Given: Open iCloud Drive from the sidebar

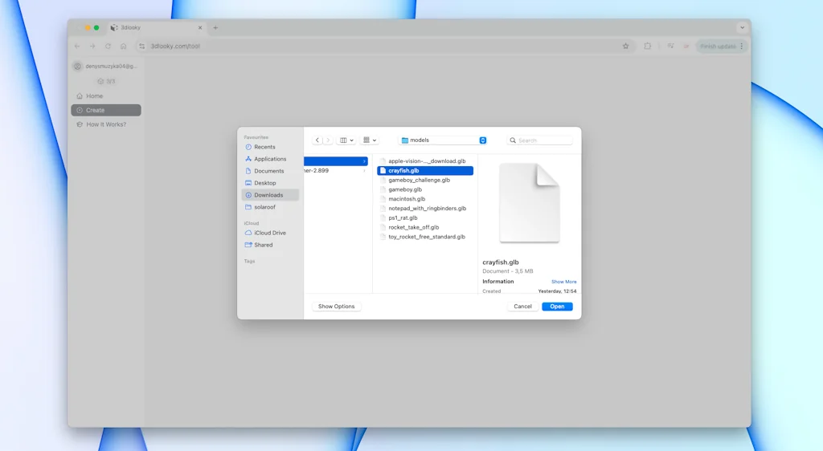Looking at the screenshot, I should click(x=269, y=233).
